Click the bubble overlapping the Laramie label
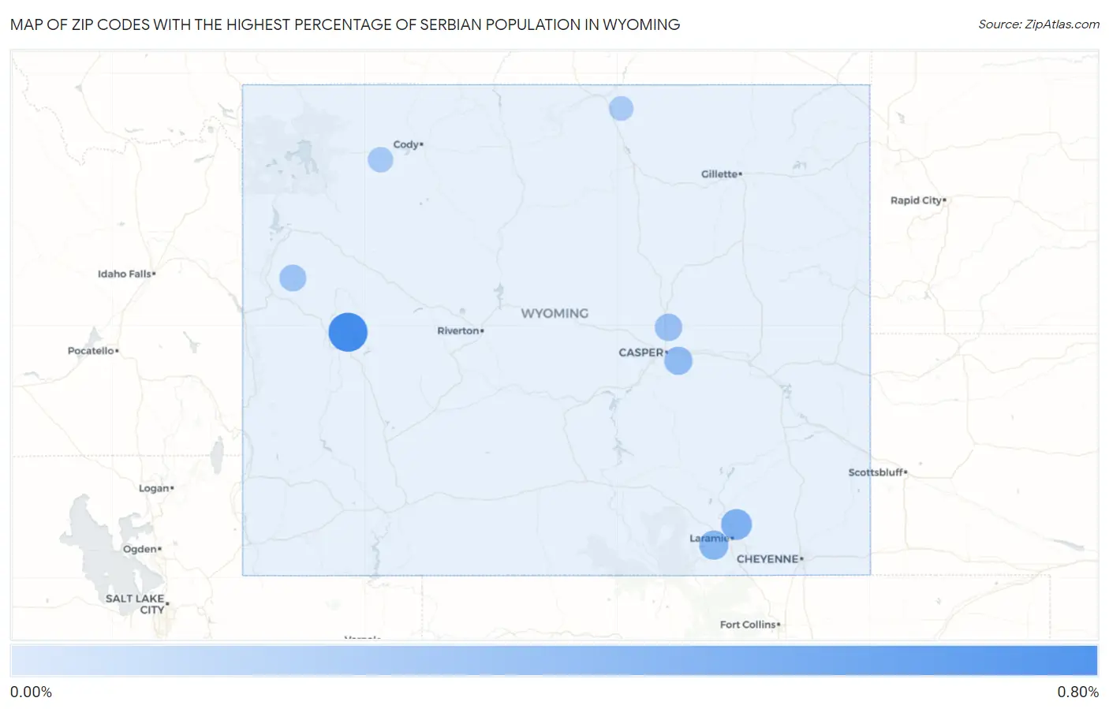 [714, 545]
